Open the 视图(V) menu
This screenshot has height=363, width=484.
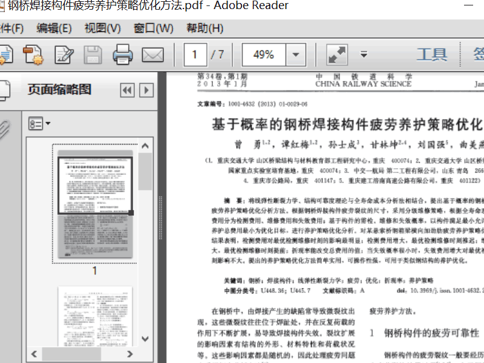(x=102, y=28)
